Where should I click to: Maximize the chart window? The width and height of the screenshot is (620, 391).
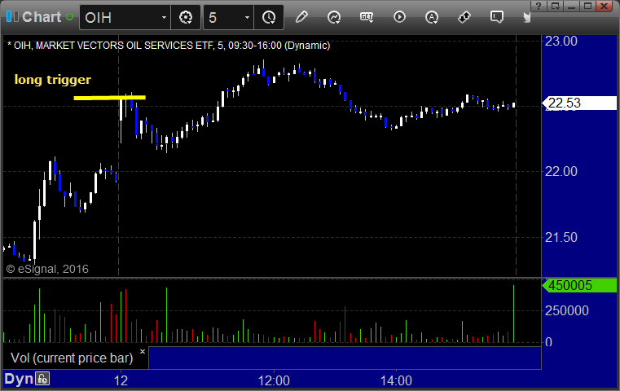pos(587,6)
